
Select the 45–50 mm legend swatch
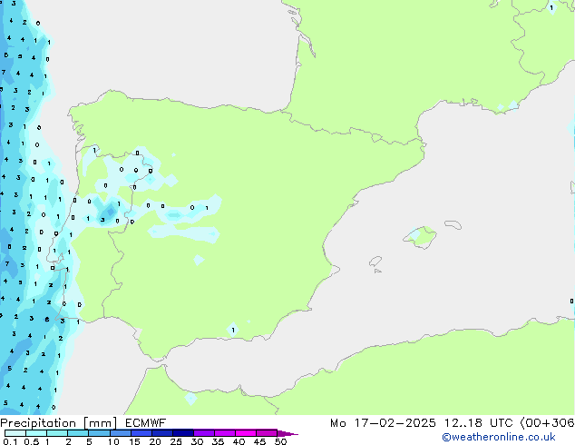(267, 433)
